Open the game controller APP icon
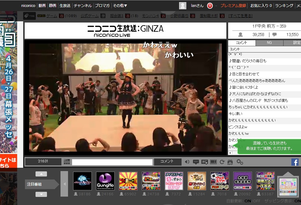This screenshot has width=301, height=205. click(x=230, y=162)
